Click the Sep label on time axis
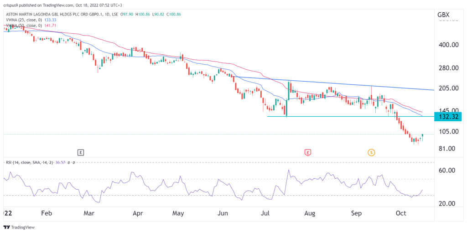The image size is (467, 233). pyautogui.click(x=356, y=214)
